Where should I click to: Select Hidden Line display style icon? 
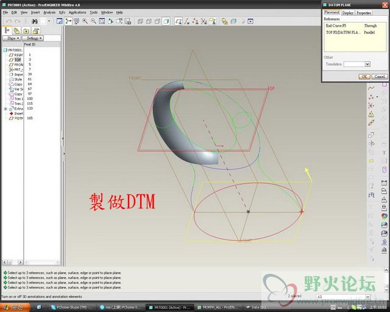pos(149,21)
